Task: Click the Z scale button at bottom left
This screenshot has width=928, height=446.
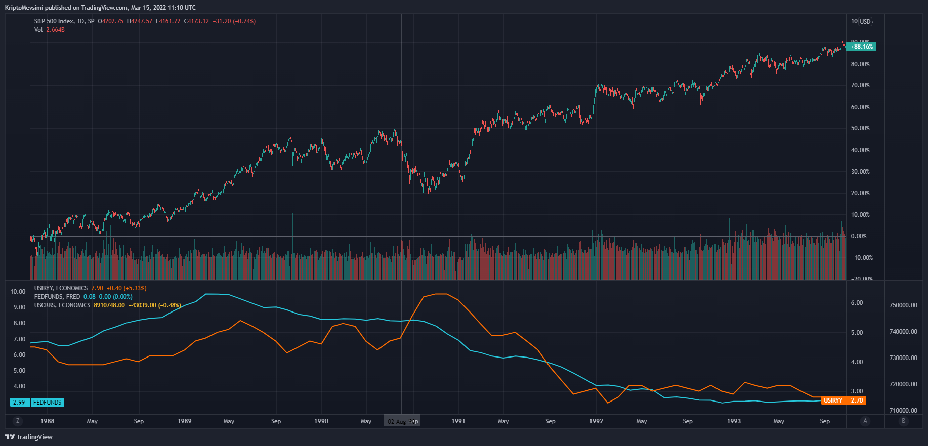Action: tap(18, 421)
